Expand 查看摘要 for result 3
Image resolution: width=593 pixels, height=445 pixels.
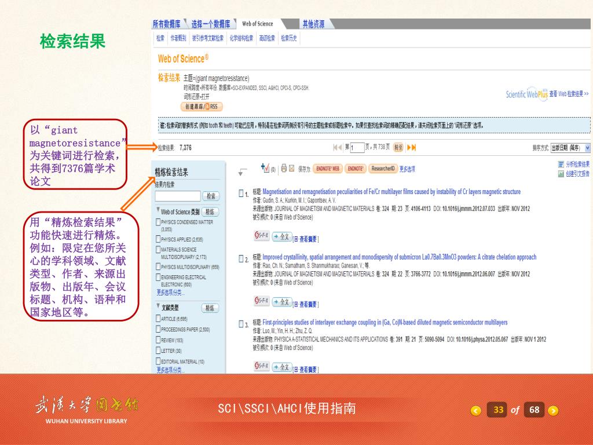(x=306, y=369)
